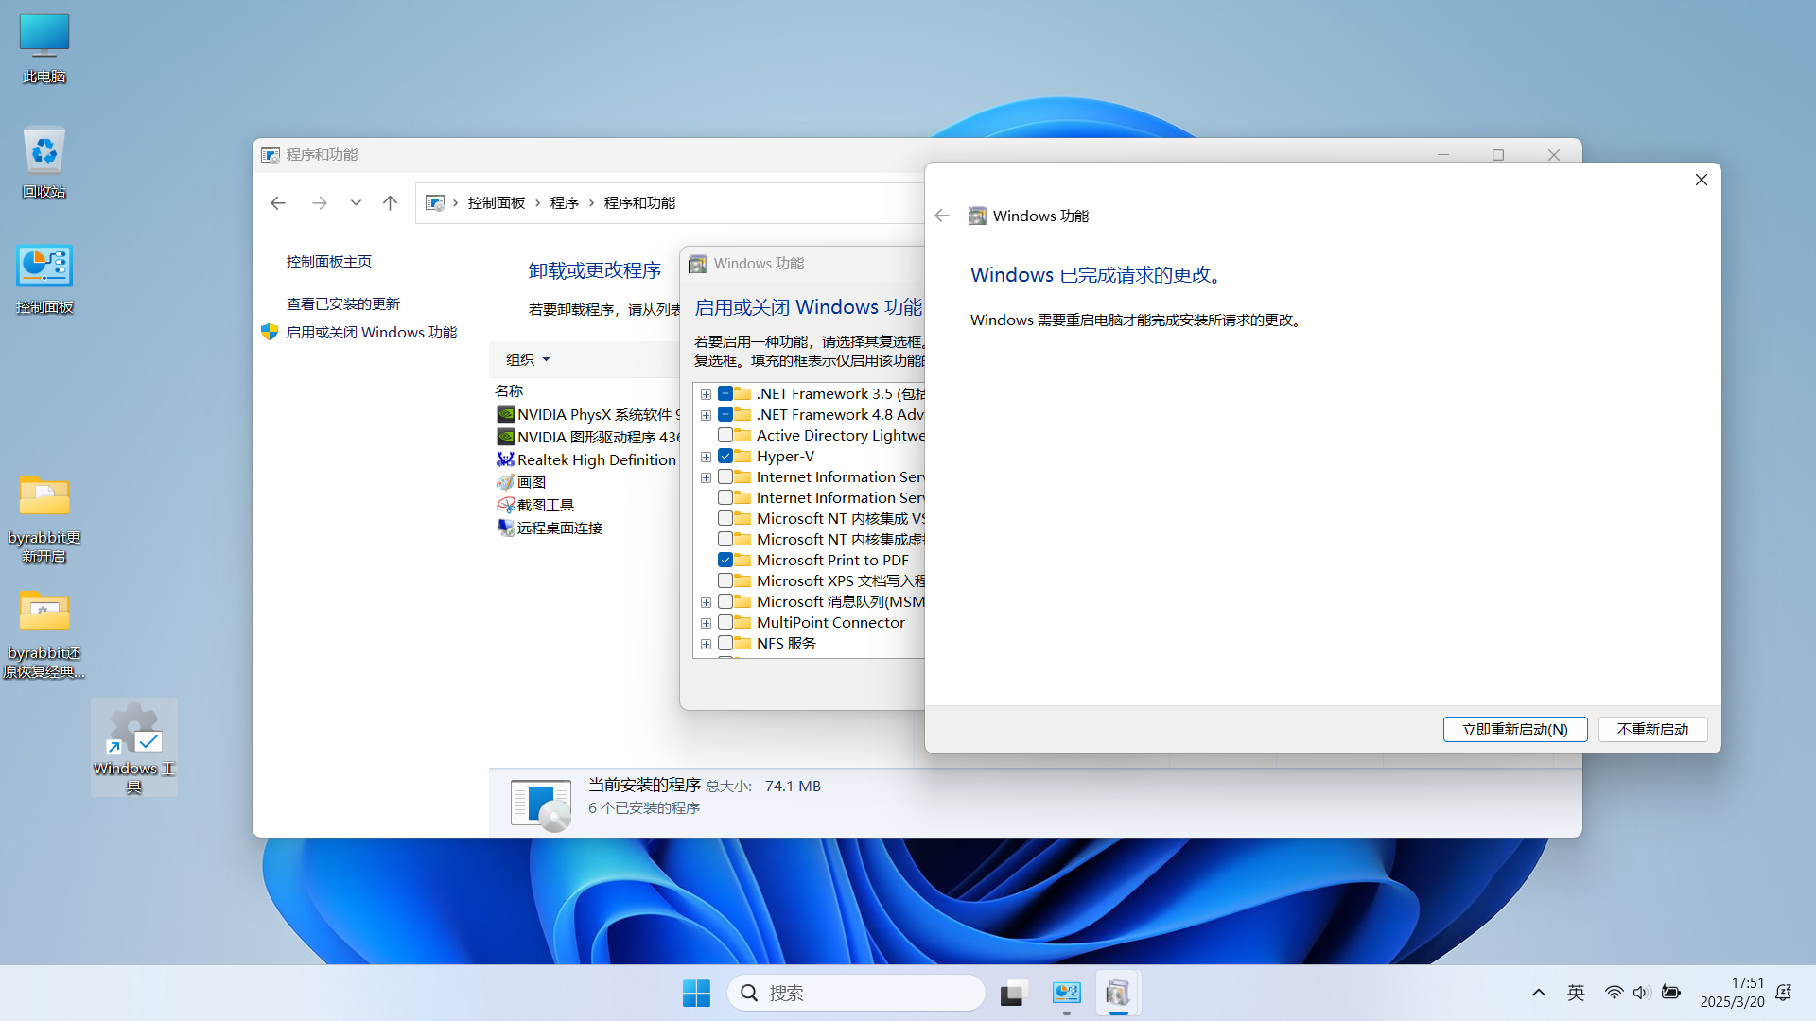Screen dimensions: 1816x1021
Task: Expand the NFS 服务 tree node
Action: [x=706, y=645]
